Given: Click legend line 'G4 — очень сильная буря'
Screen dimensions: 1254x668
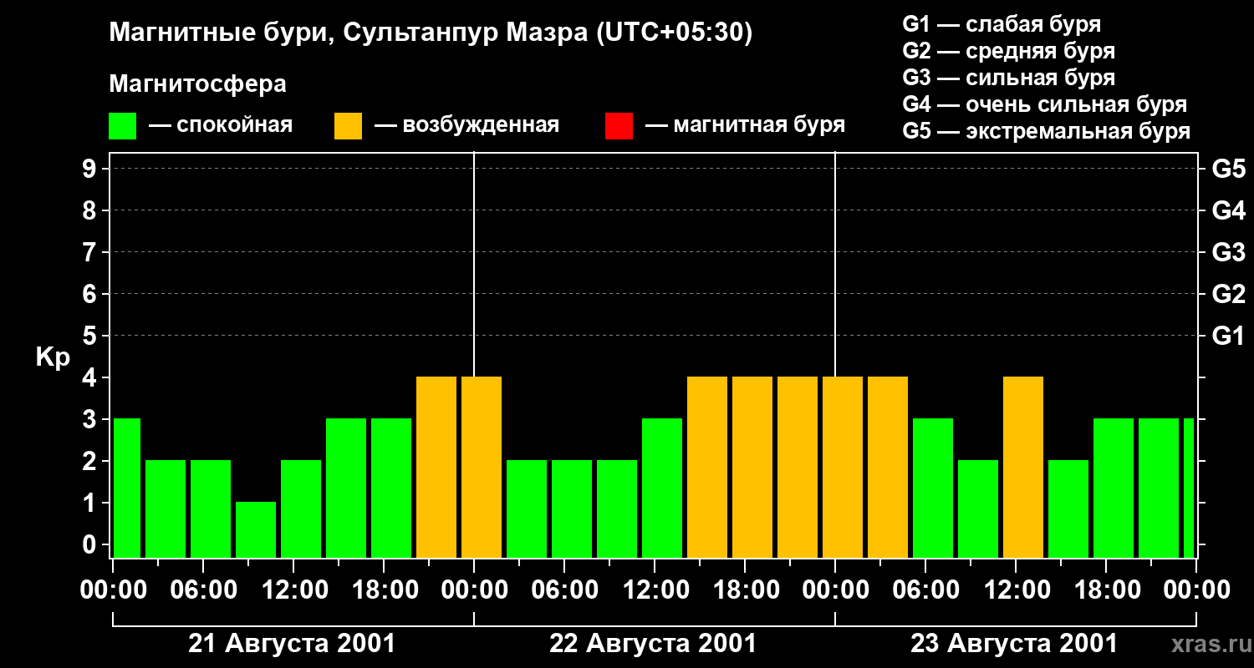Looking at the screenshot, I should pos(1045,104).
